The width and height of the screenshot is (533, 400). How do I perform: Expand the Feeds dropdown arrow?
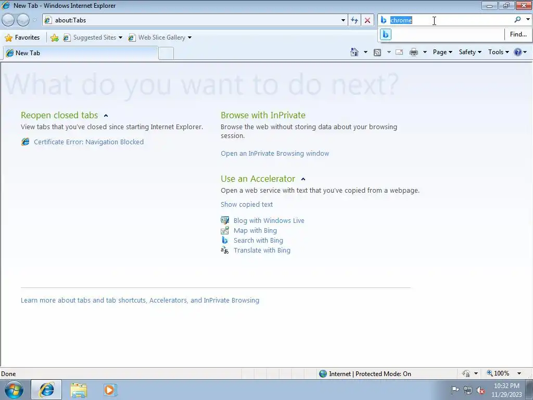388,52
